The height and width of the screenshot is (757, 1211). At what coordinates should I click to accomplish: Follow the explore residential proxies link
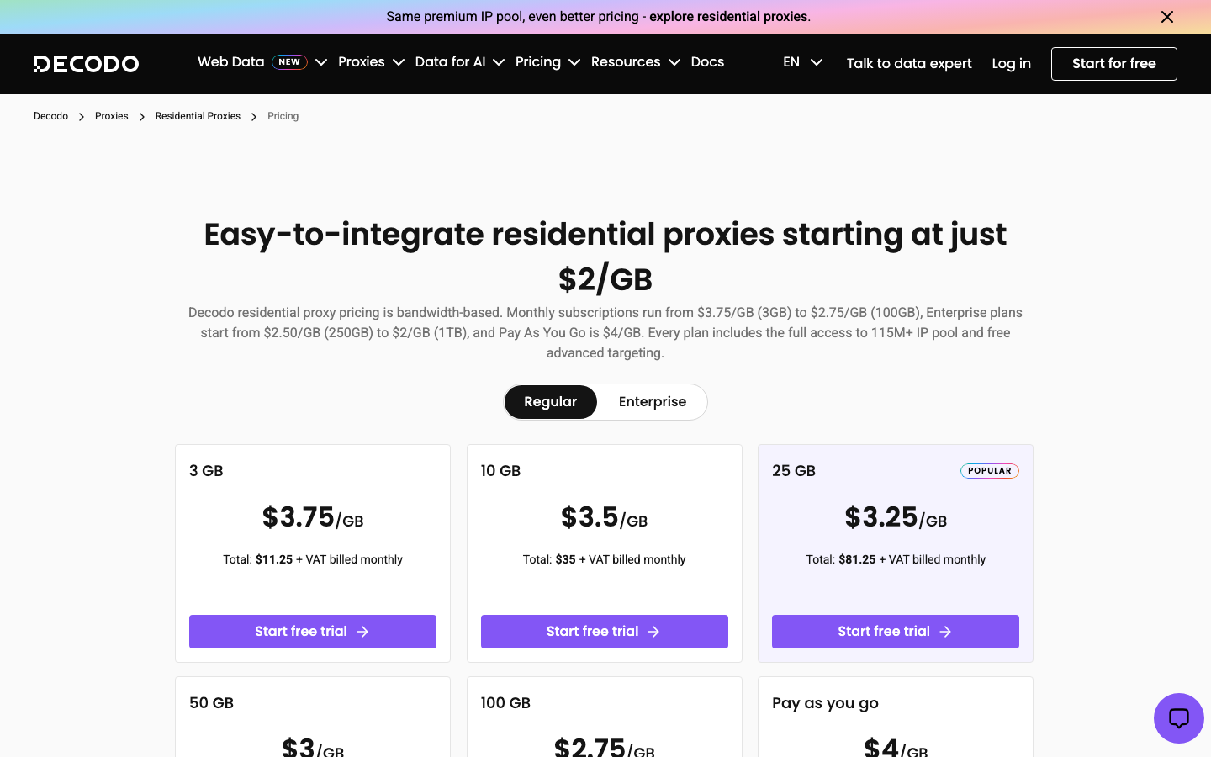[x=728, y=17]
